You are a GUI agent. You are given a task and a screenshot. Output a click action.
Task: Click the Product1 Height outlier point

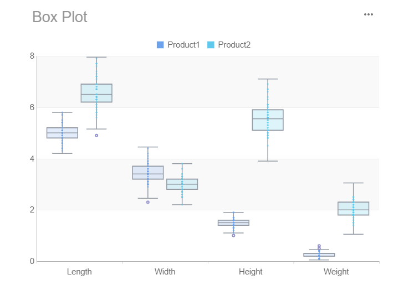tap(233, 235)
